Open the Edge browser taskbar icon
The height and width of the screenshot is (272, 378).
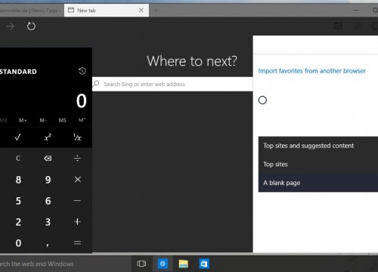tap(163, 264)
